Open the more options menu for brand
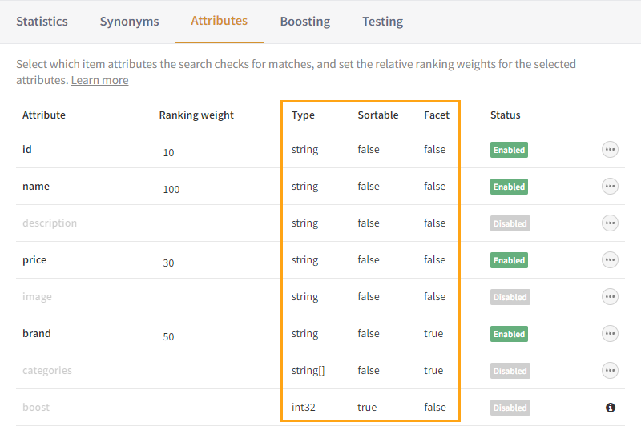Image resolution: width=641 pixels, height=442 pixels. 610,334
